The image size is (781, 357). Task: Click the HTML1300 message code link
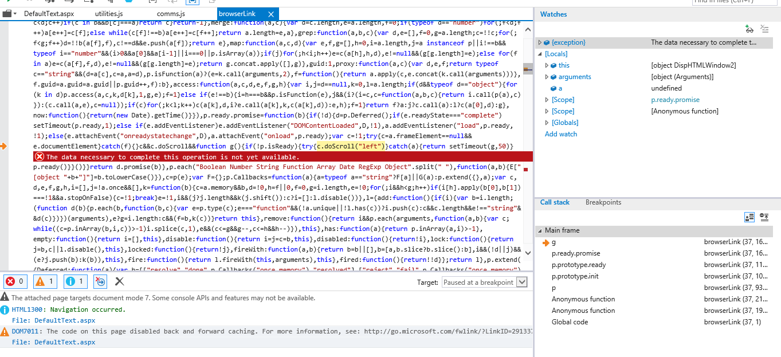coord(27,309)
